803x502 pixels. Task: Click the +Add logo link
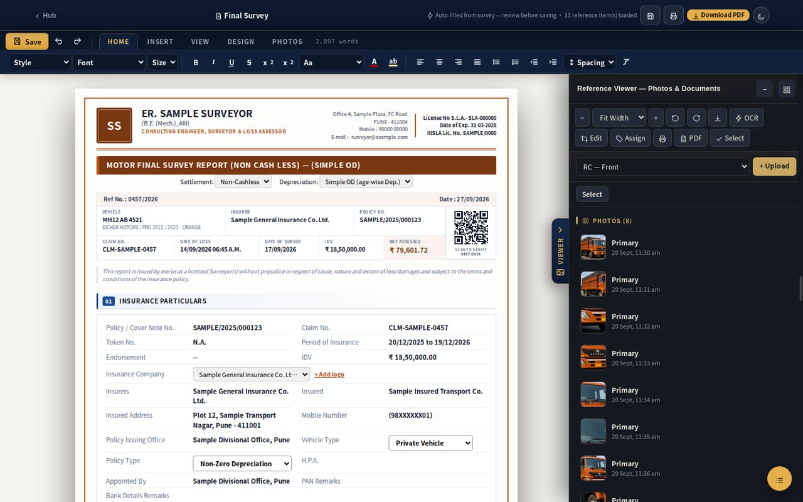[329, 374]
